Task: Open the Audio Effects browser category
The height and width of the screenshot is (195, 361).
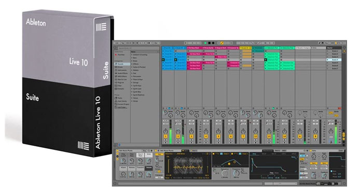Action: coord(122,73)
